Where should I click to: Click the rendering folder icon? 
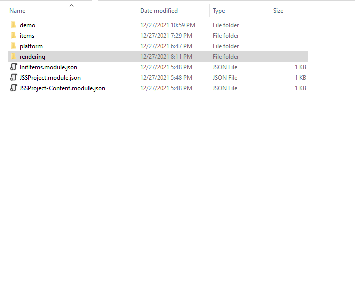click(x=13, y=57)
